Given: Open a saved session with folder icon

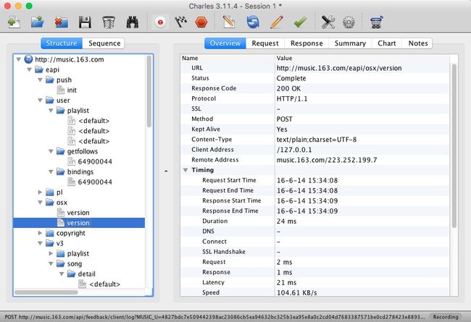Looking at the screenshot, I should [x=38, y=22].
